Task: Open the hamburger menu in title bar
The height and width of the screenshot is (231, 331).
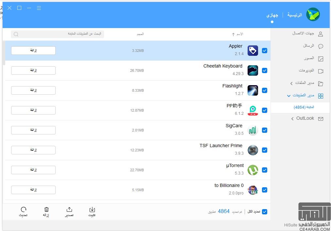Action: coord(39,8)
